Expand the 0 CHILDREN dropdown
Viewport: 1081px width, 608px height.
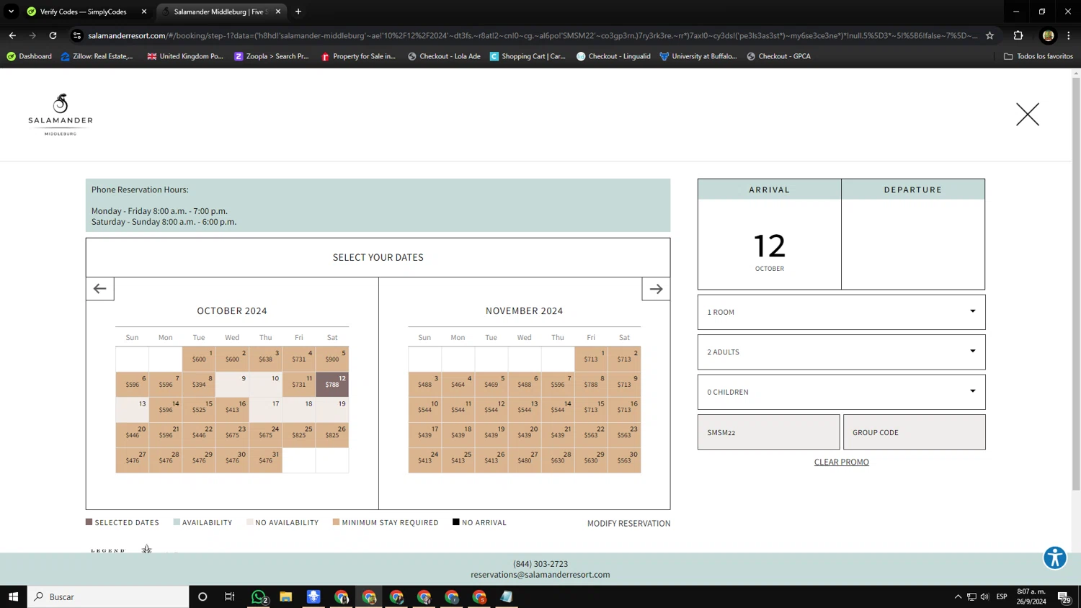(x=841, y=392)
